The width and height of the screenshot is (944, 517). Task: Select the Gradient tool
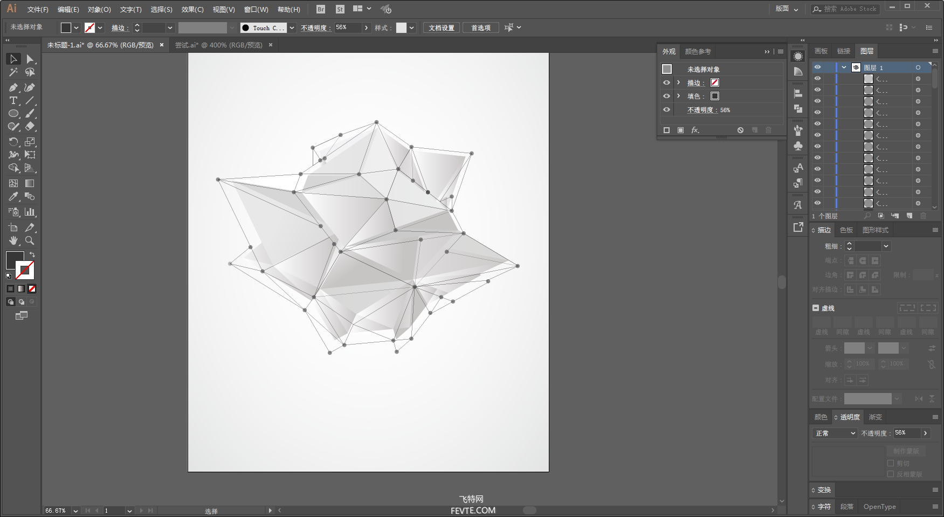[x=30, y=184]
